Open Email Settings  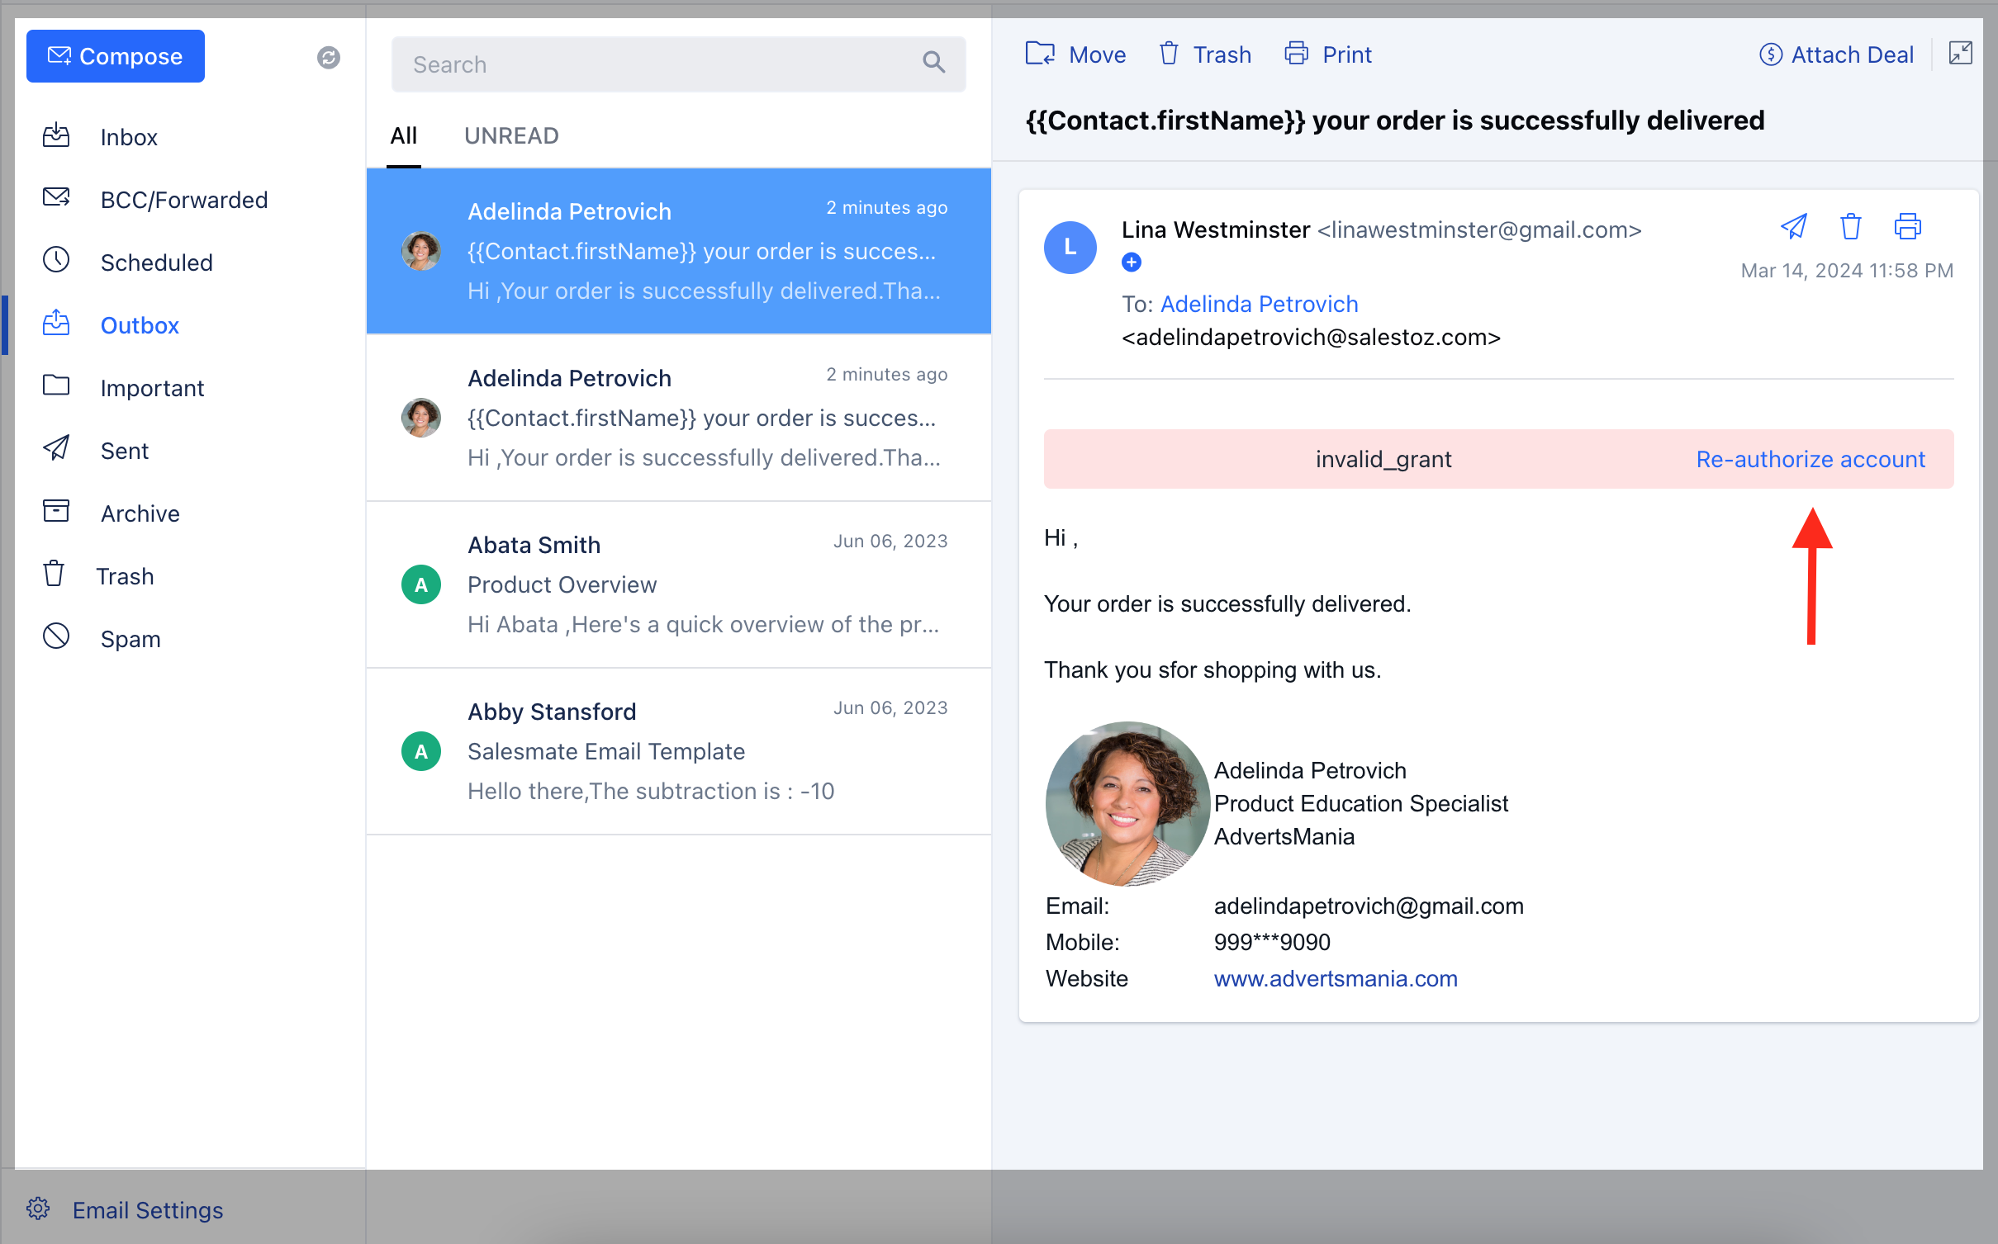147,1210
